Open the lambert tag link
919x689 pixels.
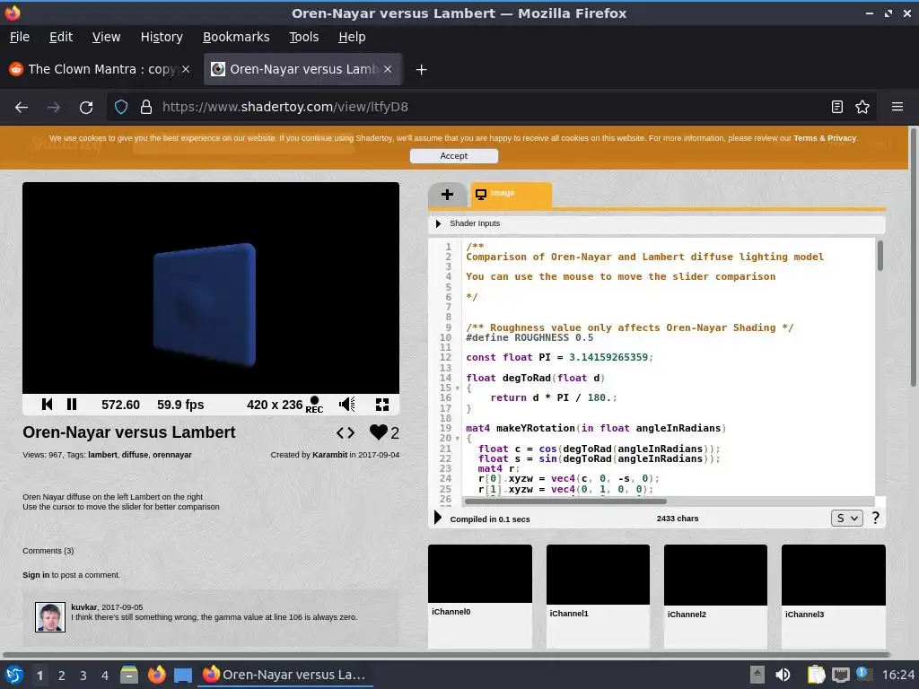(x=102, y=455)
